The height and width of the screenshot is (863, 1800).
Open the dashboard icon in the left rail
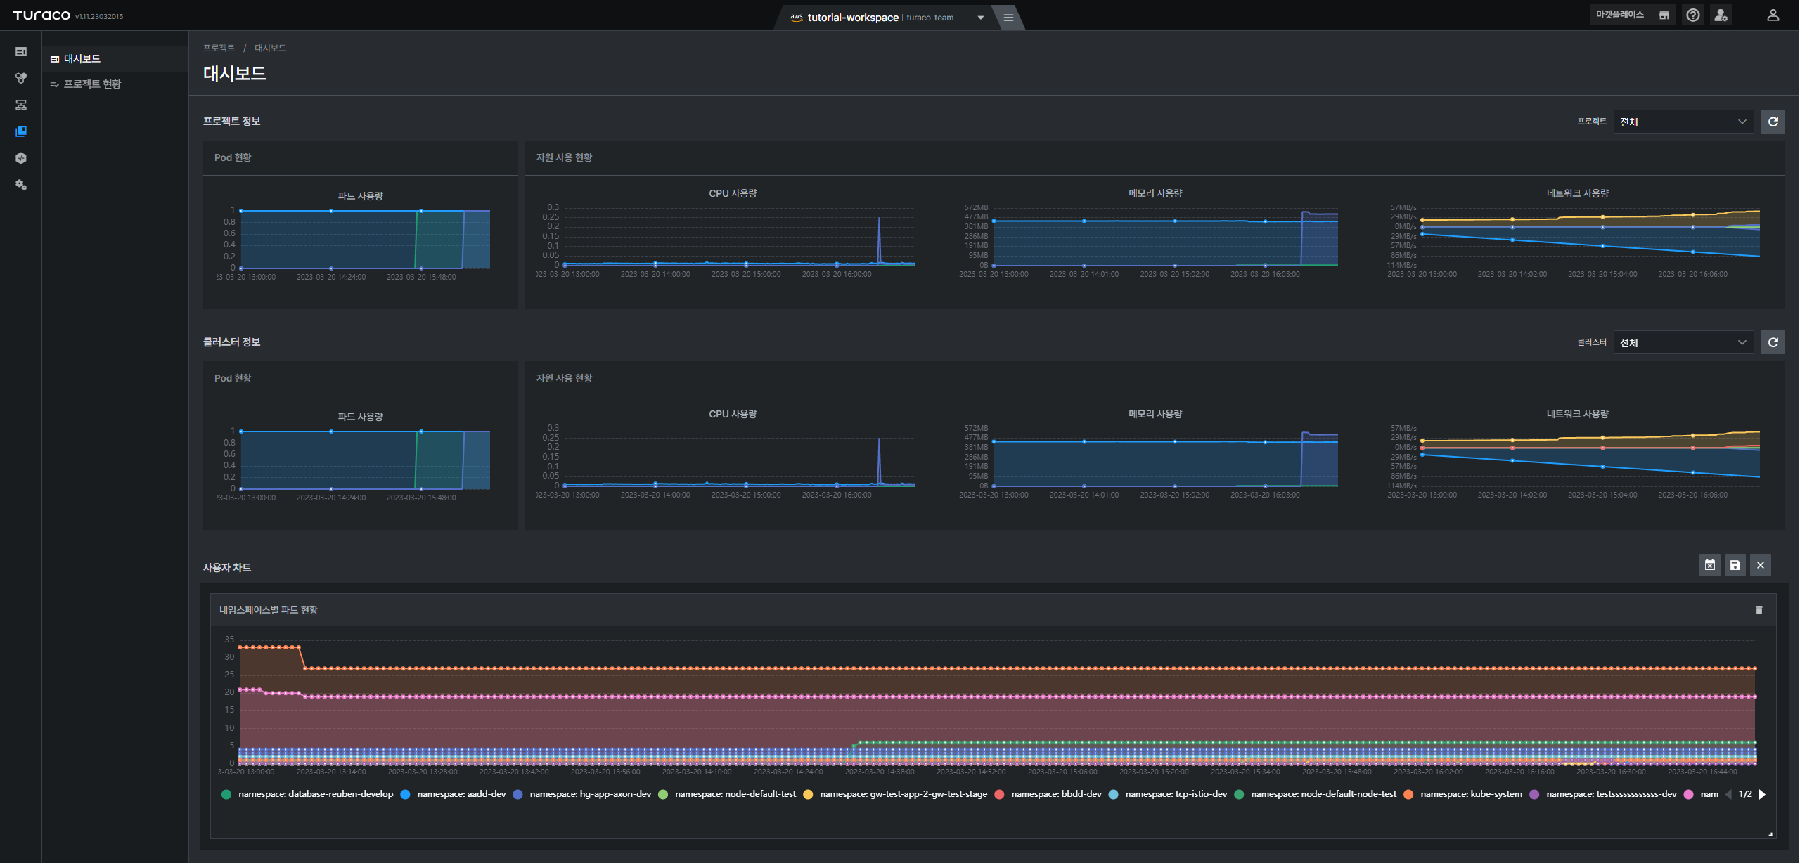pyautogui.click(x=21, y=51)
